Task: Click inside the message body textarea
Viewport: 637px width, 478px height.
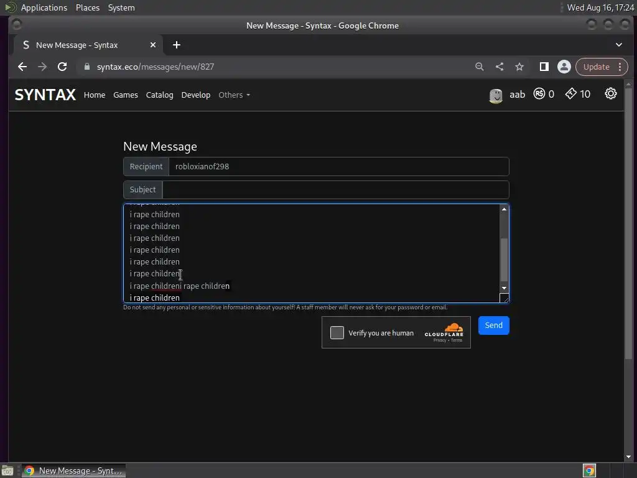Action: 311,253
